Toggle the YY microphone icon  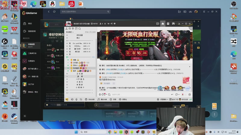(77, 99)
